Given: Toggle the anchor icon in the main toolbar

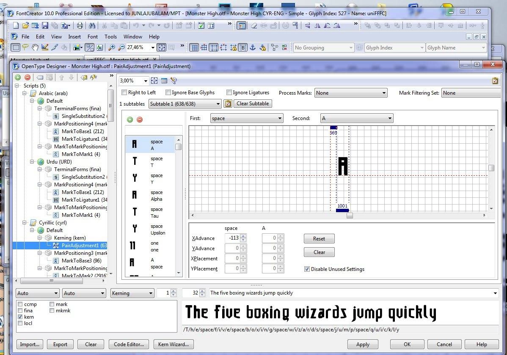Looking at the screenshot, I should 253,47.
